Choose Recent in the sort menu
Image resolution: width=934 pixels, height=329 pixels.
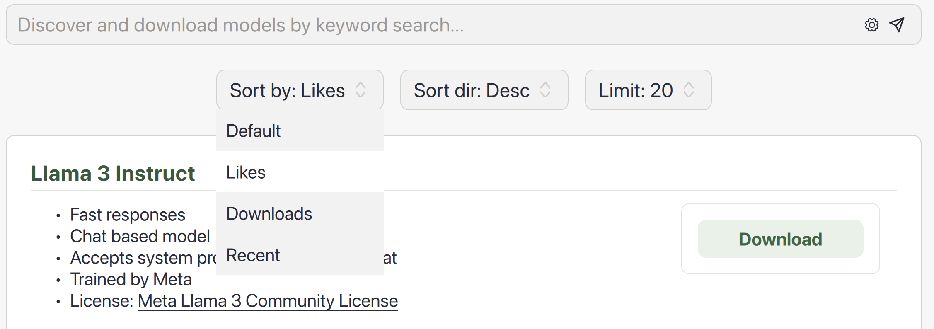(x=300, y=255)
